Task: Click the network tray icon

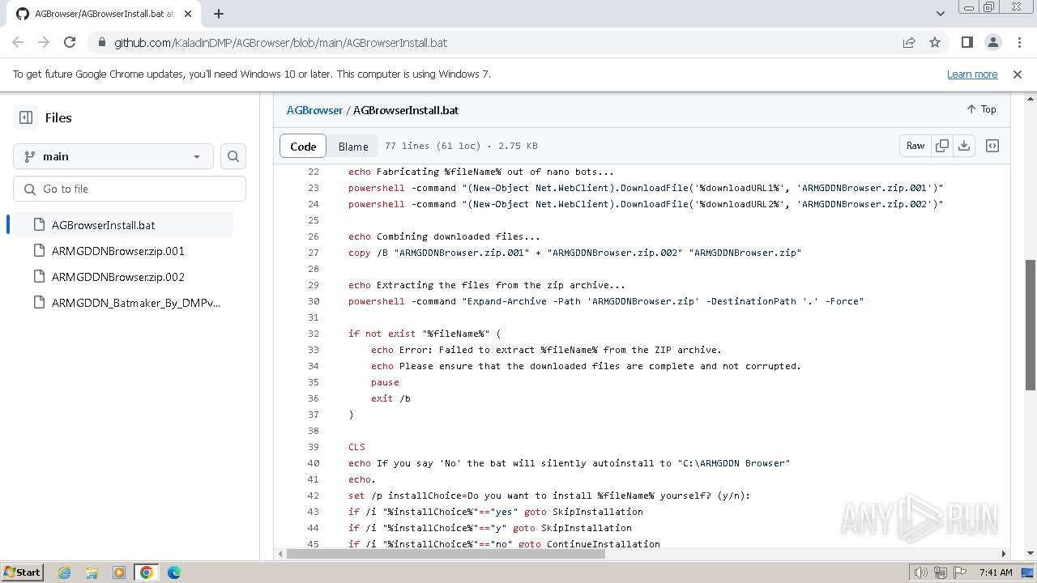Action: [939, 572]
